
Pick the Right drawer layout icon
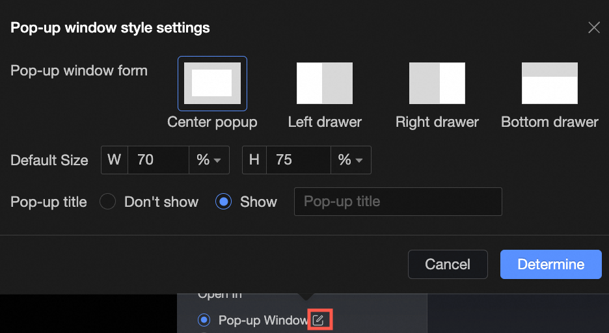point(437,83)
